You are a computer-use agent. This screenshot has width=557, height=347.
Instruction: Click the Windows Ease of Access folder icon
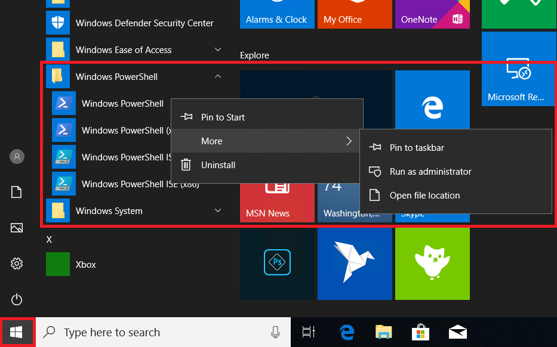[x=58, y=49]
